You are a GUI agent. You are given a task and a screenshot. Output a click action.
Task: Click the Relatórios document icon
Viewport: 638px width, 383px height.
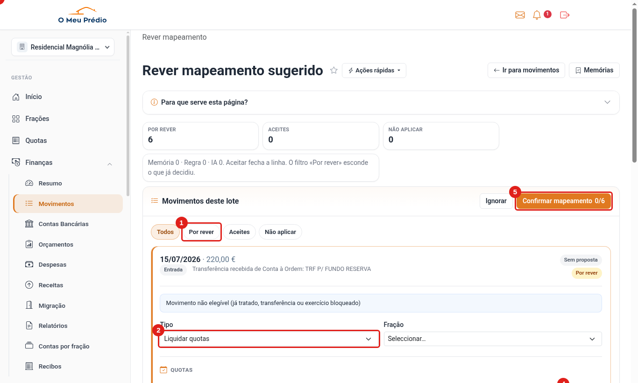click(29, 326)
